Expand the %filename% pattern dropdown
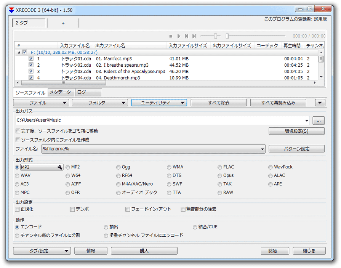The height and width of the screenshot is (268, 341). [x=262, y=149]
